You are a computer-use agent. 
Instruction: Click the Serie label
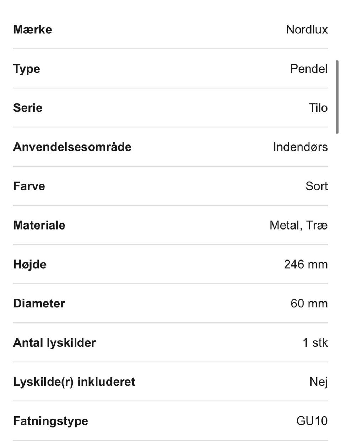click(x=28, y=108)
